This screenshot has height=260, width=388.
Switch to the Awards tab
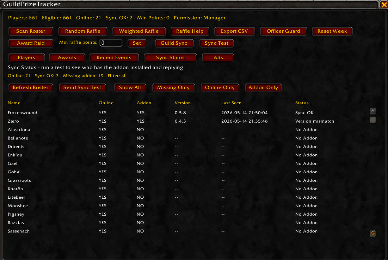click(67, 57)
